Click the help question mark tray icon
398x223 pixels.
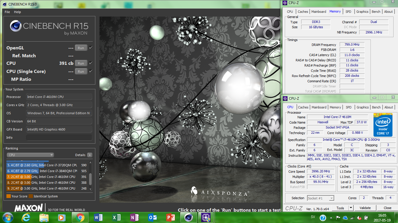click(323, 217)
